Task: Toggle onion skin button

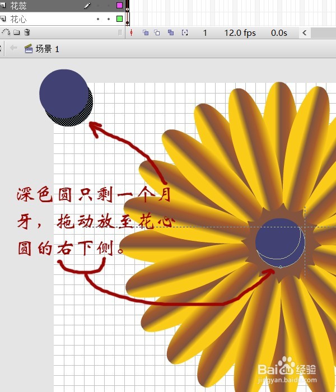Action: tap(146, 32)
